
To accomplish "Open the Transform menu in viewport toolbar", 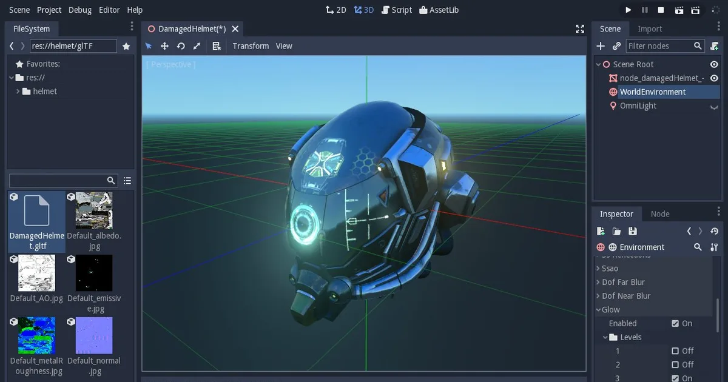I will (251, 46).
